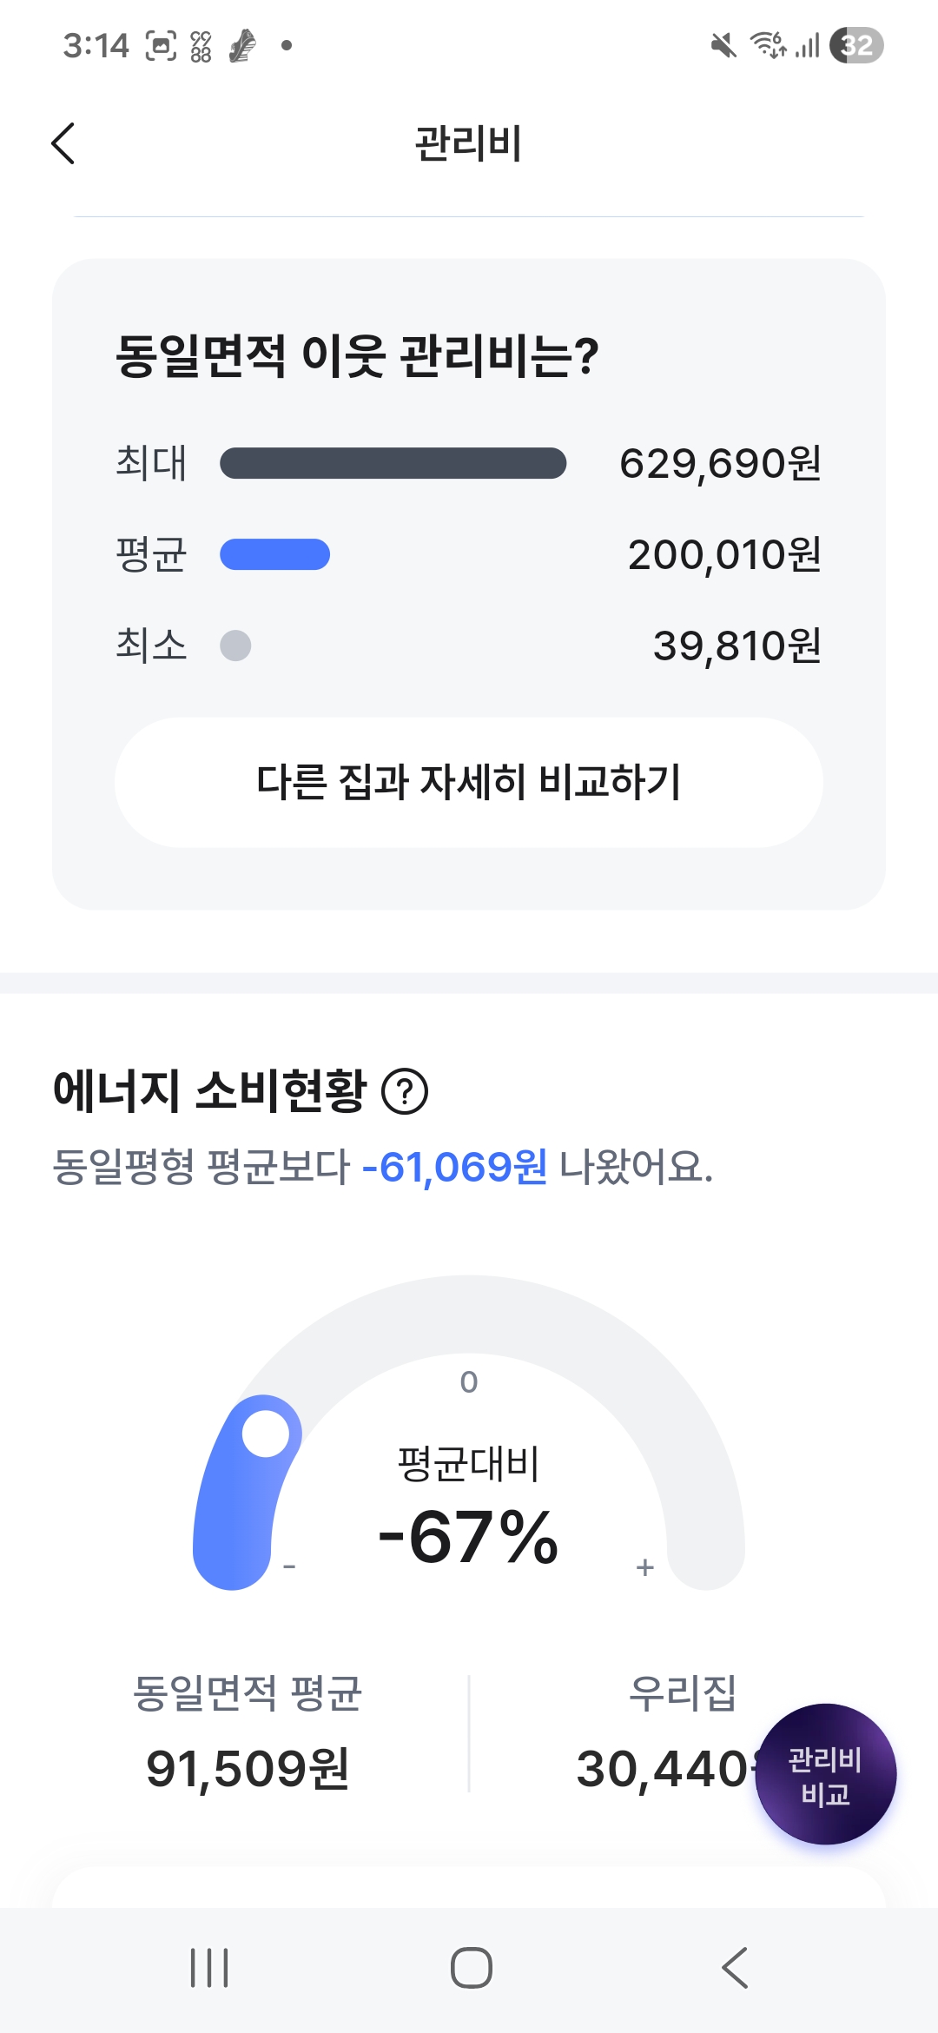Screen dimensions: 938x2033
Task: Tap the mute icon in status bar
Action: (x=723, y=45)
